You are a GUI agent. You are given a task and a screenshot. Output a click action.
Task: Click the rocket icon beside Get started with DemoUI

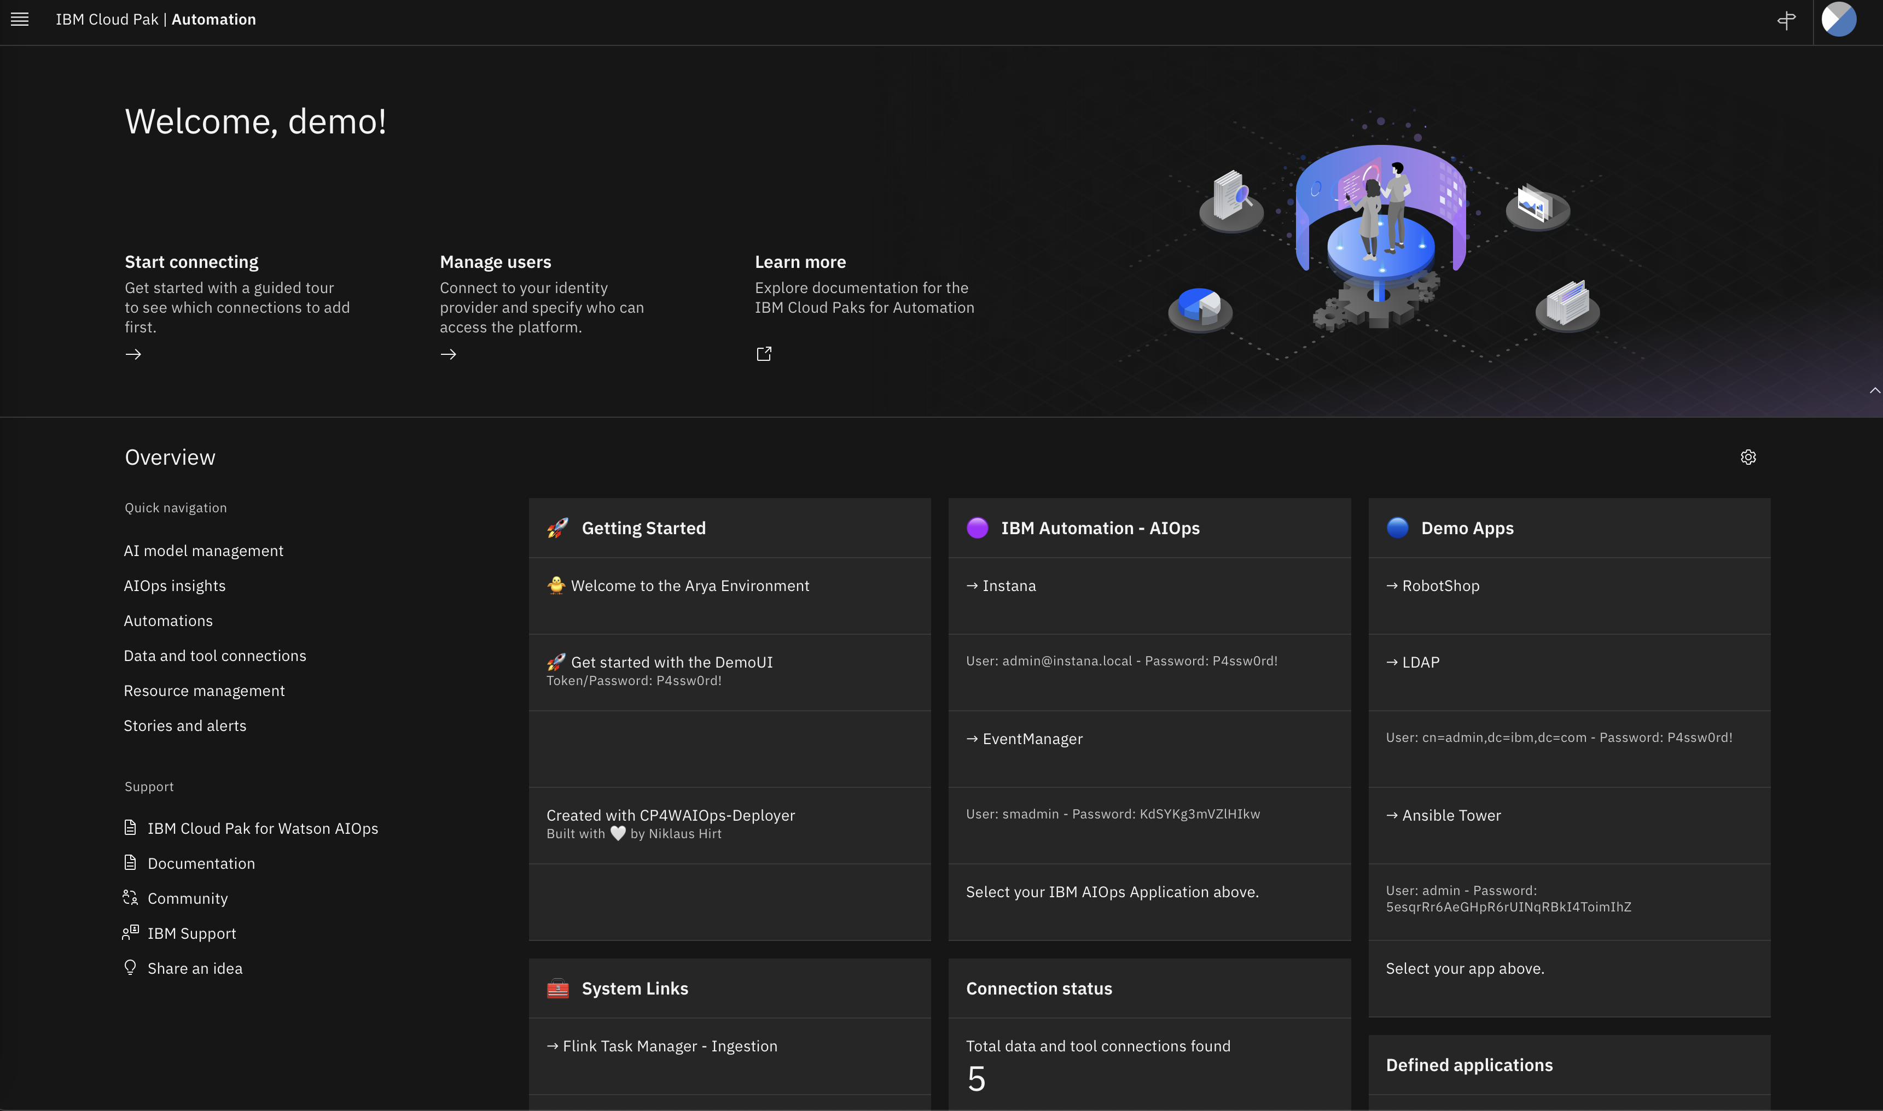pos(556,662)
